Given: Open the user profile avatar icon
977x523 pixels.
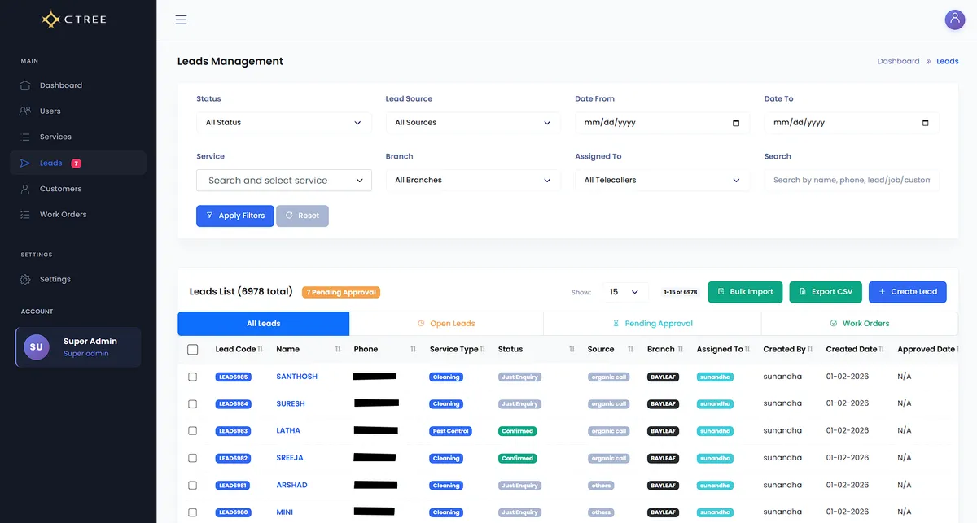Looking at the screenshot, I should coord(954,20).
